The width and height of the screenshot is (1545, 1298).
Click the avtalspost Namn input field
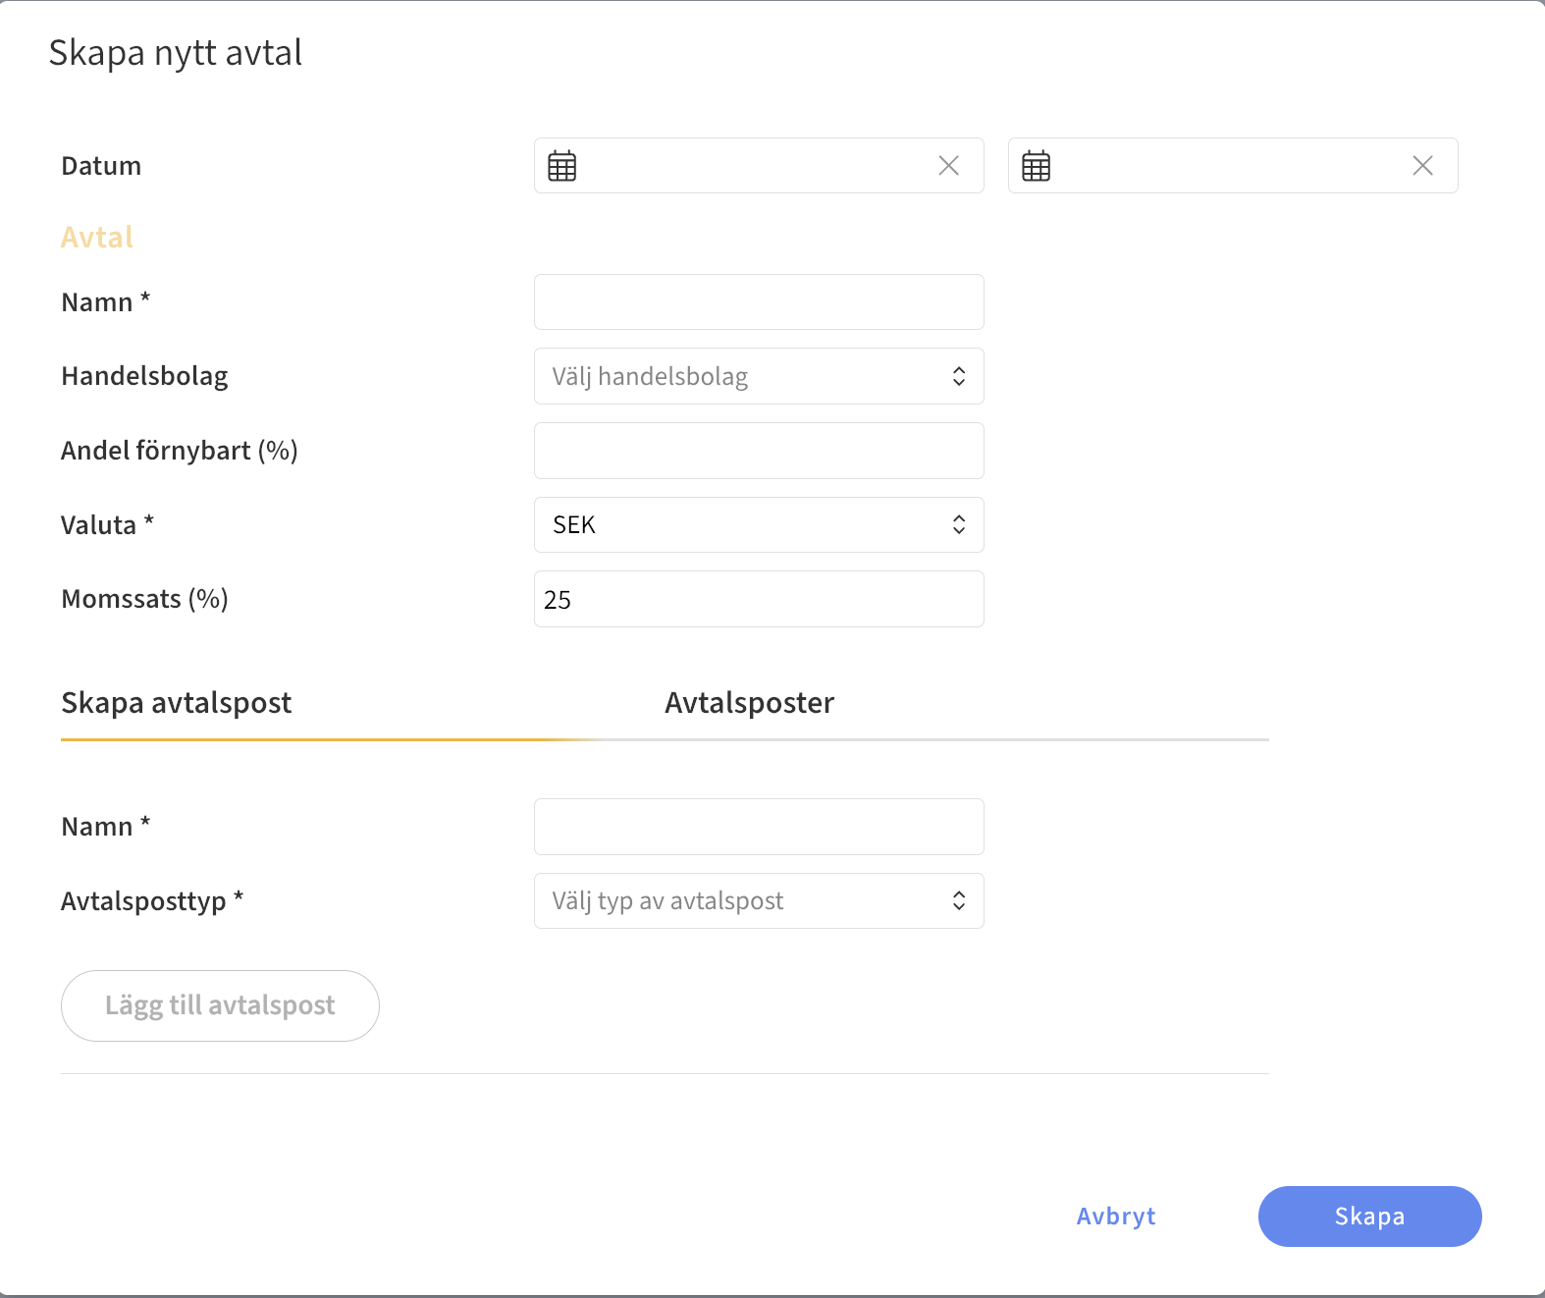(x=759, y=827)
